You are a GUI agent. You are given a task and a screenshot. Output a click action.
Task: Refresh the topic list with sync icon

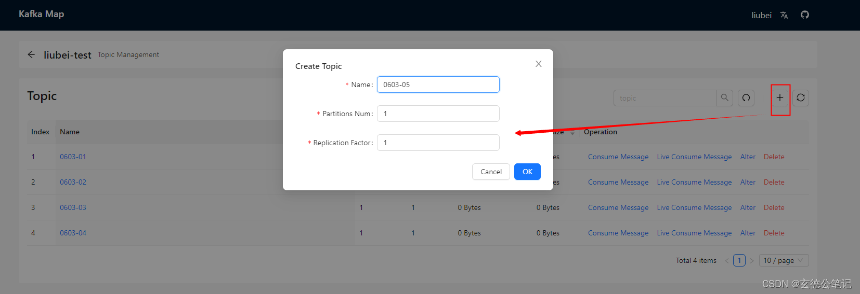coord(801,97)
